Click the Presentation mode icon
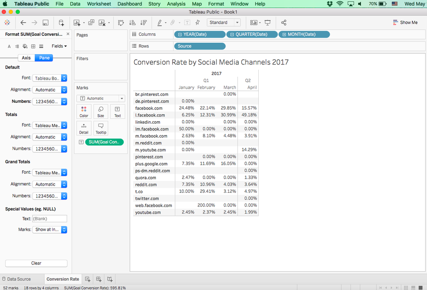427x290 pixels. pos(268,23)
